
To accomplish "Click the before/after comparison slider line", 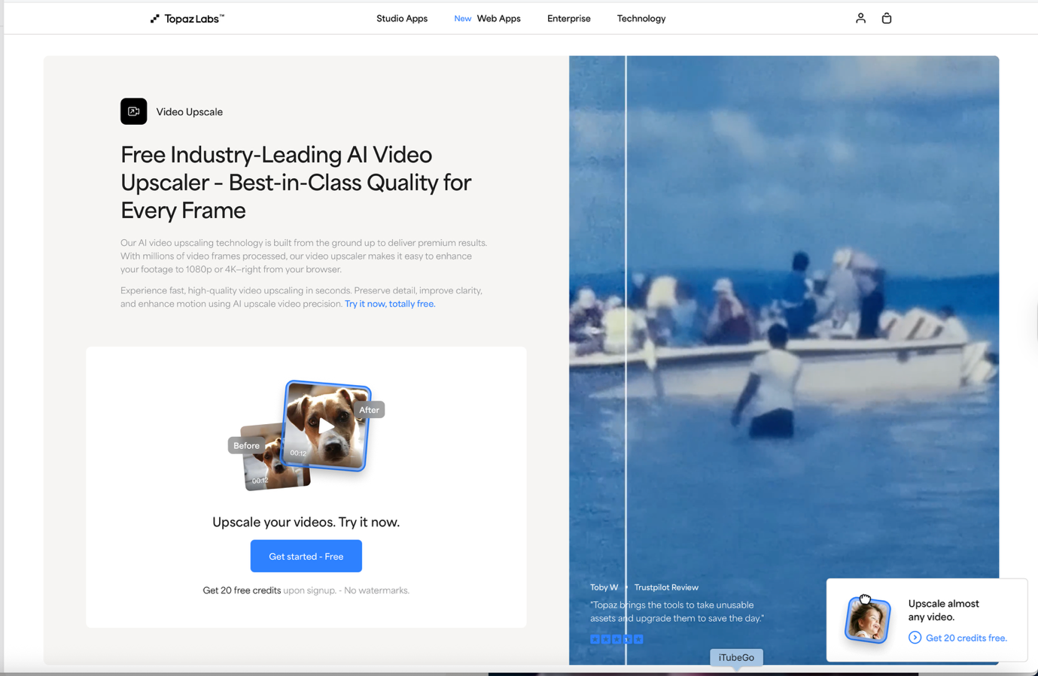I will click(x=626, y=360).
